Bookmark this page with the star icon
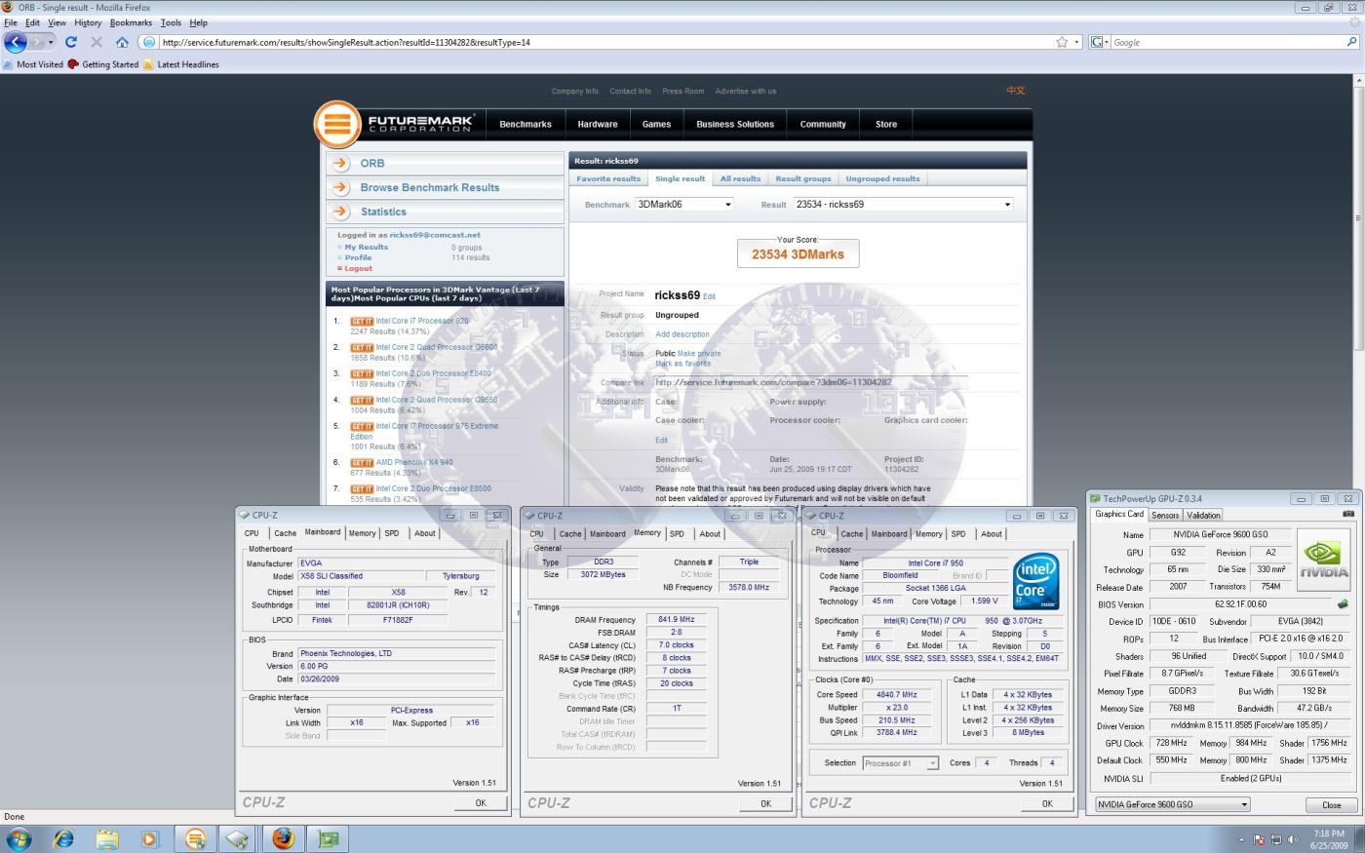The width and height of the screenshot is (1365, 853). tap(1062, 42)
